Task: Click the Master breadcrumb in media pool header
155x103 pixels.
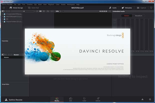Action: (16, 55)
